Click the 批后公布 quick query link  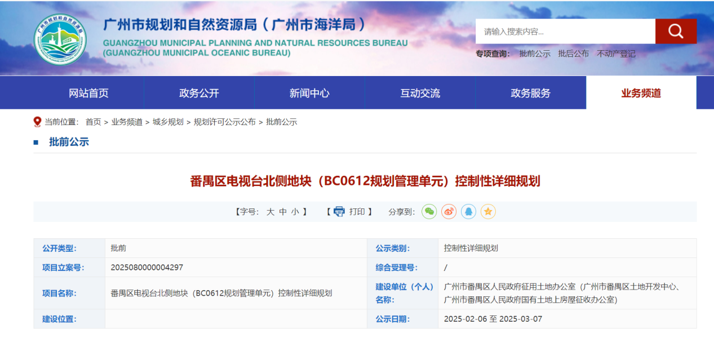[574, 54]
